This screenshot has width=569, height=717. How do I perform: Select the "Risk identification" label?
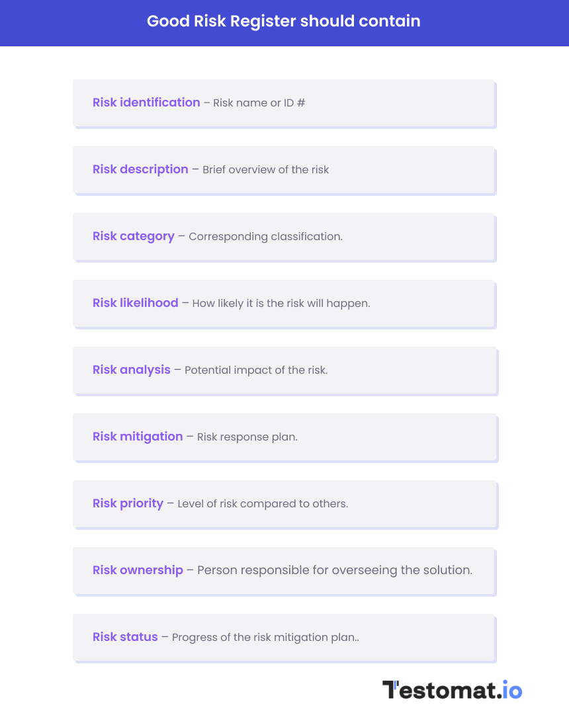(x=146, y=103)
